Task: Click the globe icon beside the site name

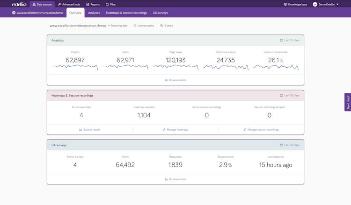Action: coord(14,13)
